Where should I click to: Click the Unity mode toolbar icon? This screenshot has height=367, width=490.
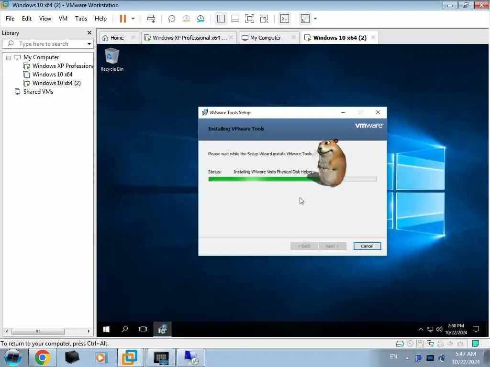[264, 19]
